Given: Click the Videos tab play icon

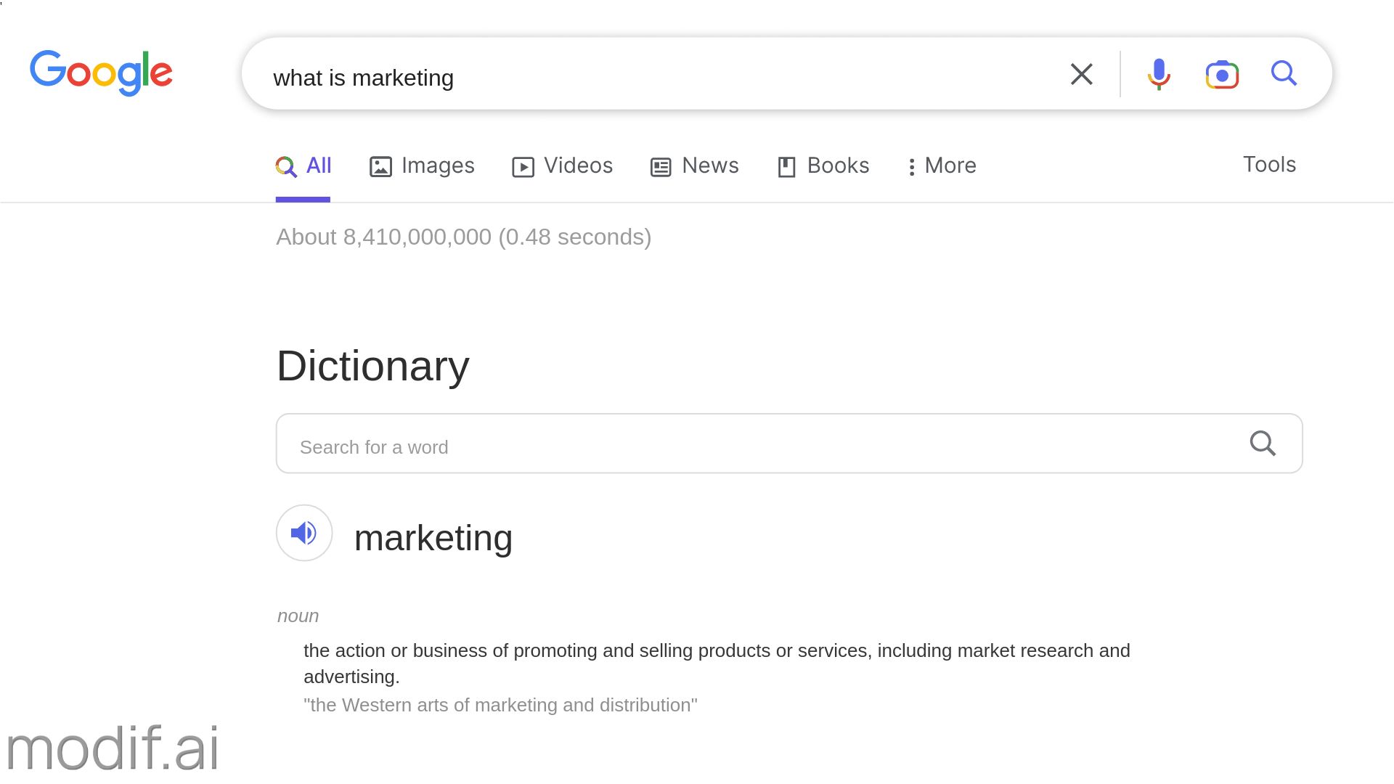Looking at the screenshot, I should 523,167.
